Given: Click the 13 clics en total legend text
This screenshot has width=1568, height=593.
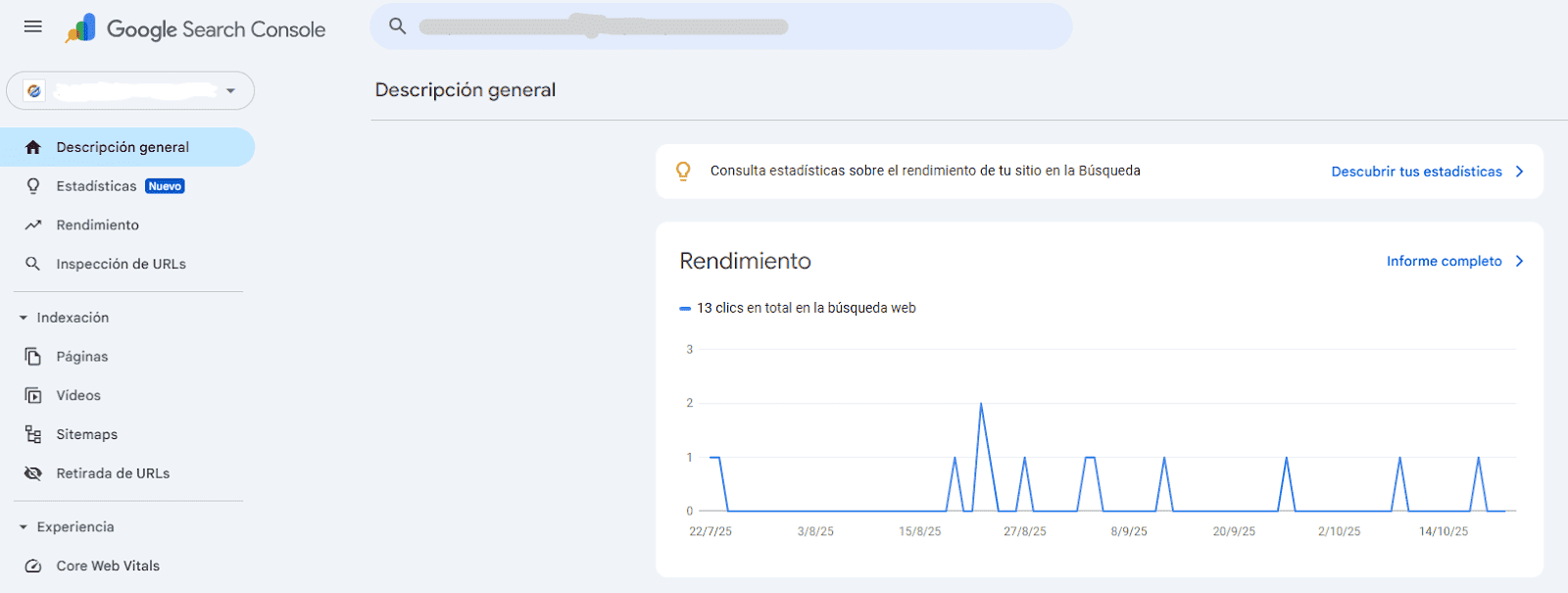Looking at the screenshot, I should [x=806, y=308].
